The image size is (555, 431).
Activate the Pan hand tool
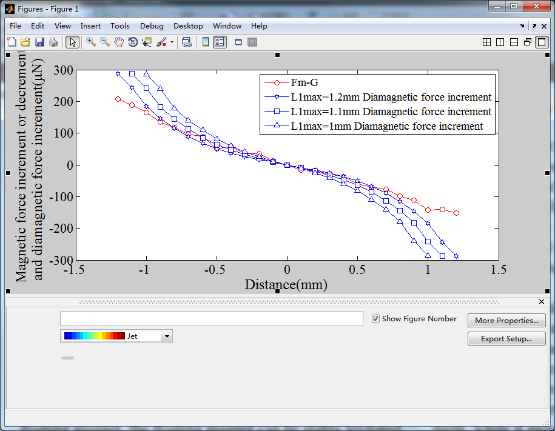(119, 42)
